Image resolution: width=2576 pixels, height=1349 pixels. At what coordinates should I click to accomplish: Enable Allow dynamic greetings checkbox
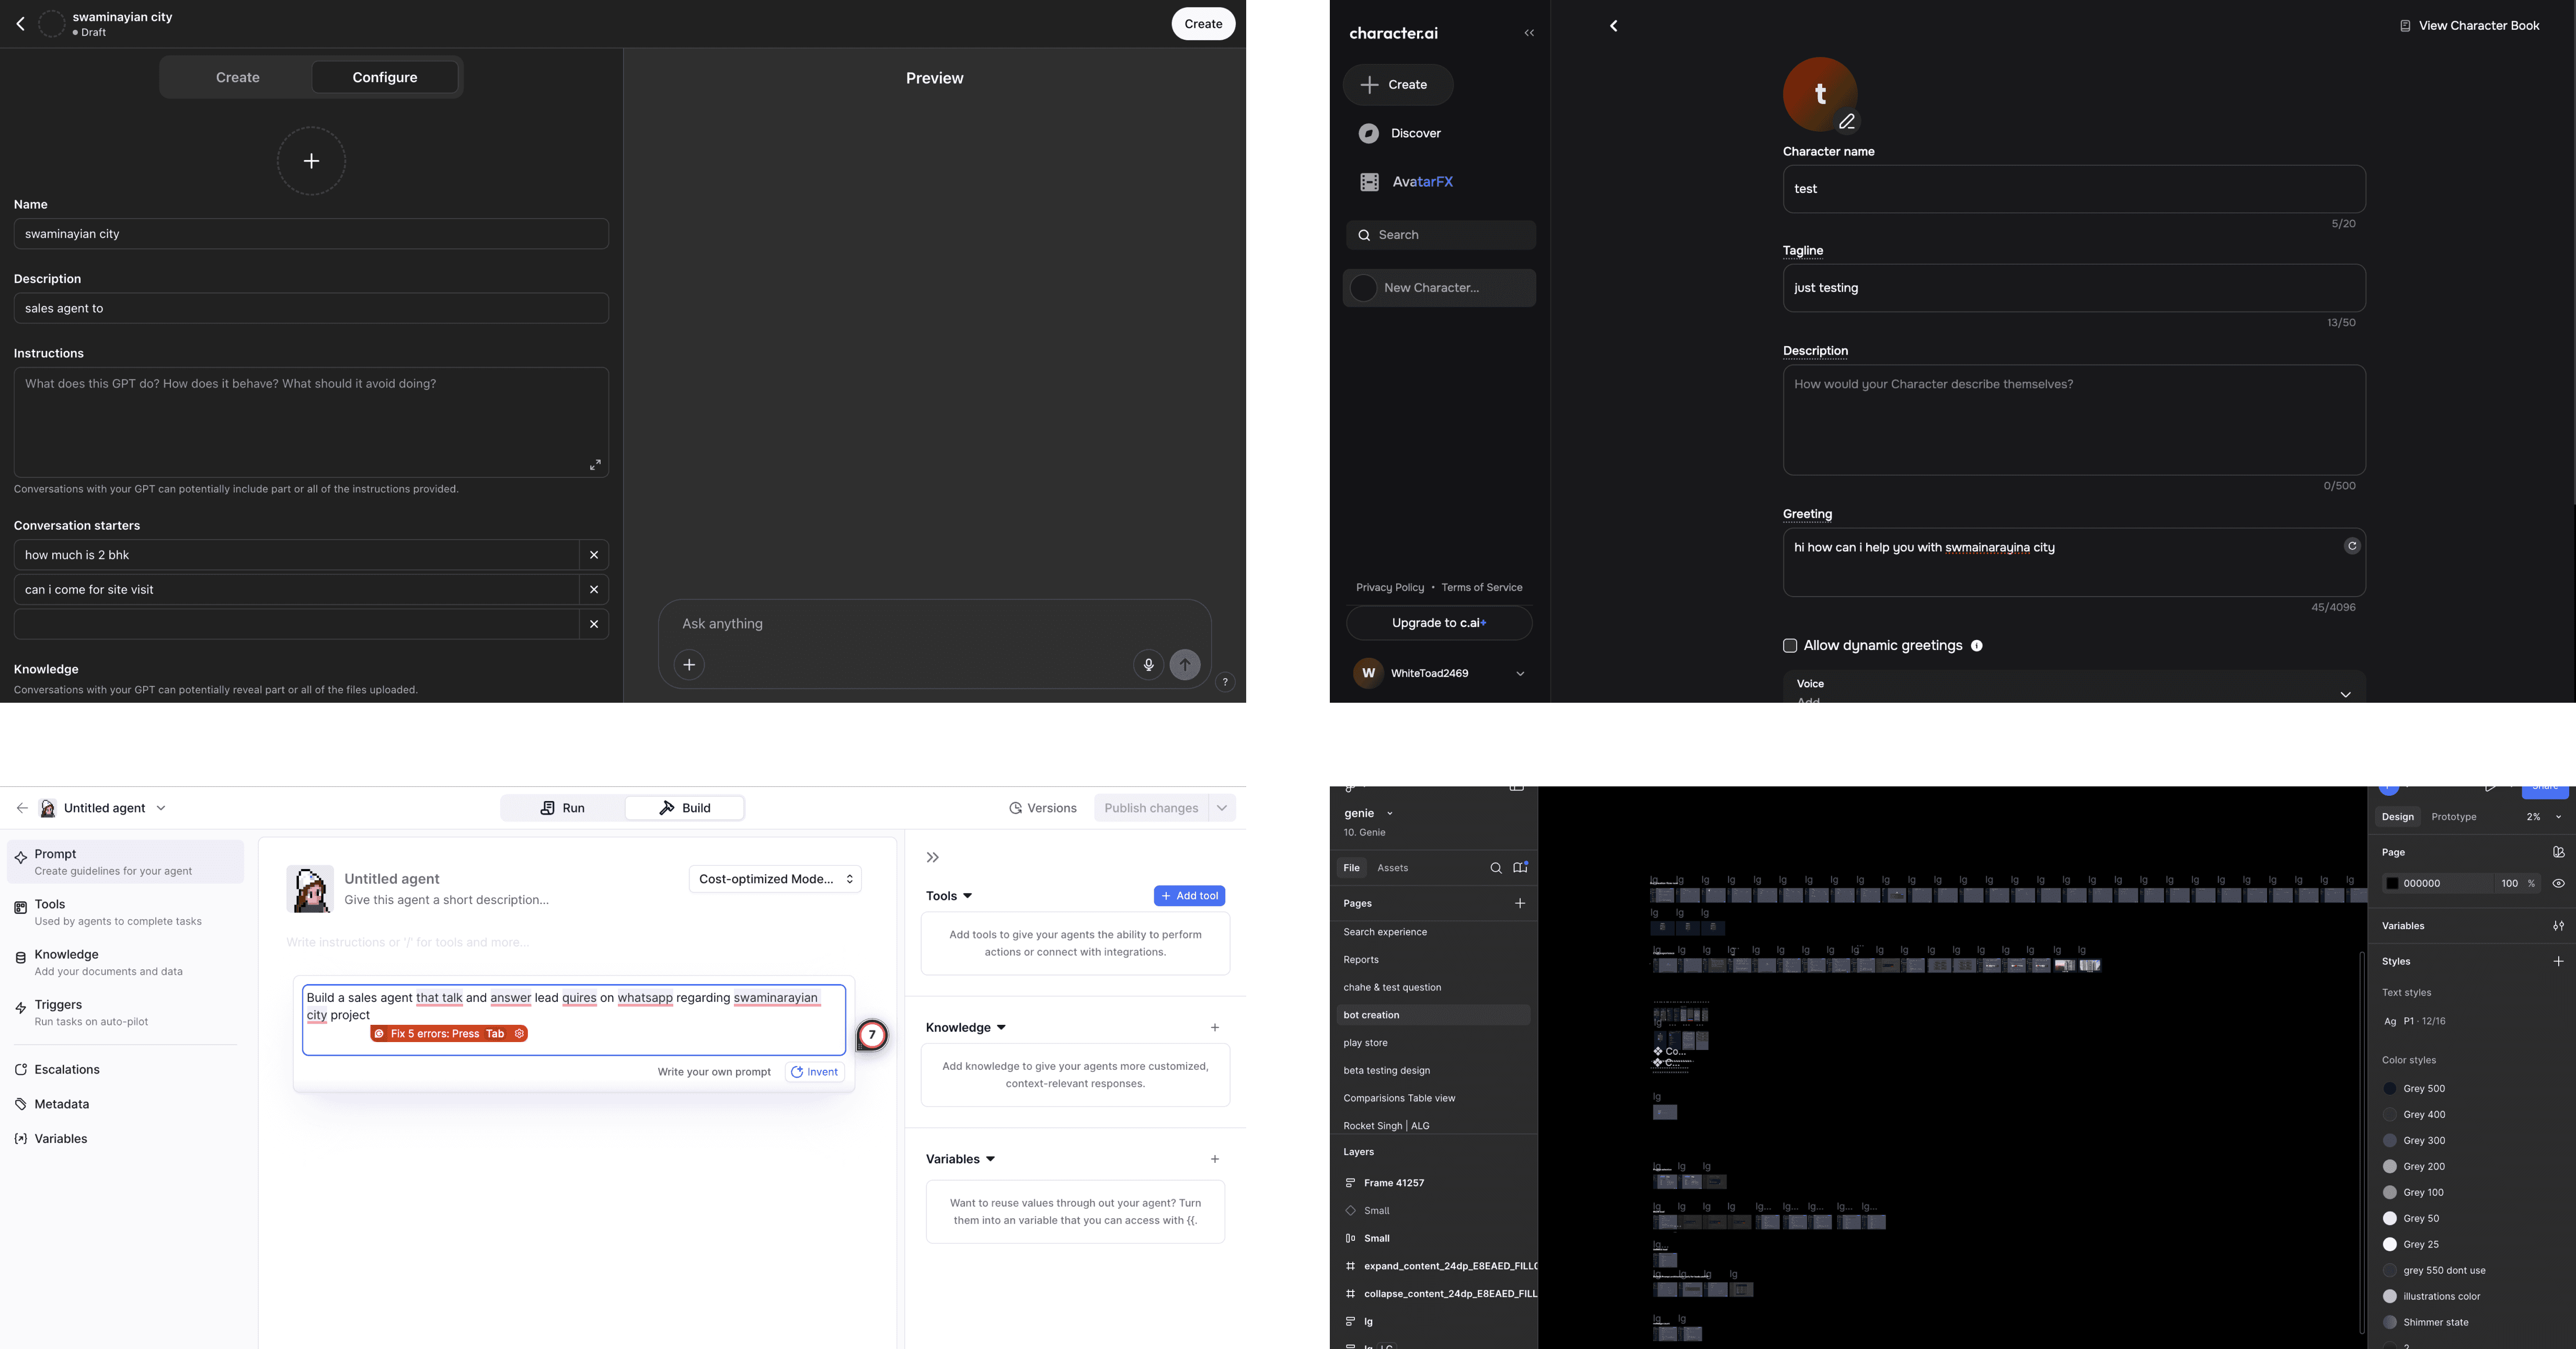click(1790, 646)
